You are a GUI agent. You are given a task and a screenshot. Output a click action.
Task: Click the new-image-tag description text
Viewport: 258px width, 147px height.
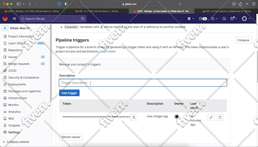pos(157,116)
